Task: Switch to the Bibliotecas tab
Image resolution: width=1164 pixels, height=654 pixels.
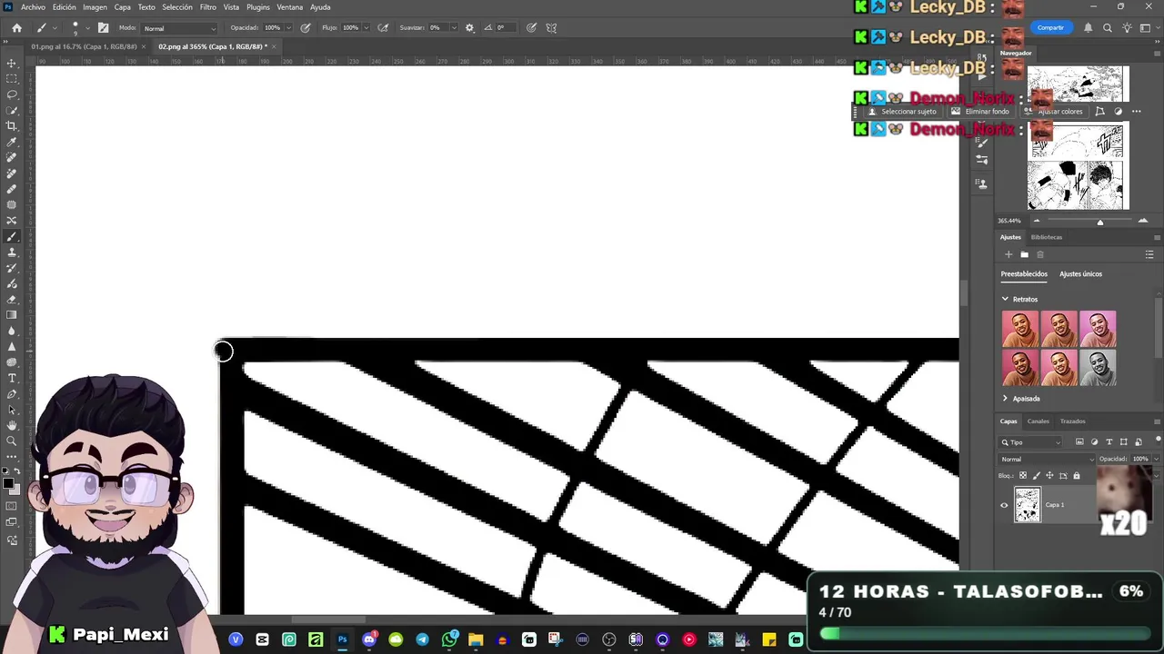Action: pos(1046,237)
